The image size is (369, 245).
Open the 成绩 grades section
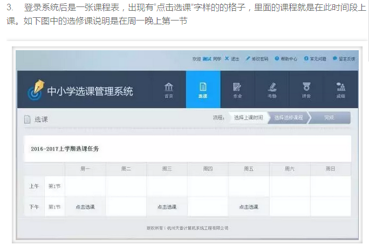click(340, 90)
